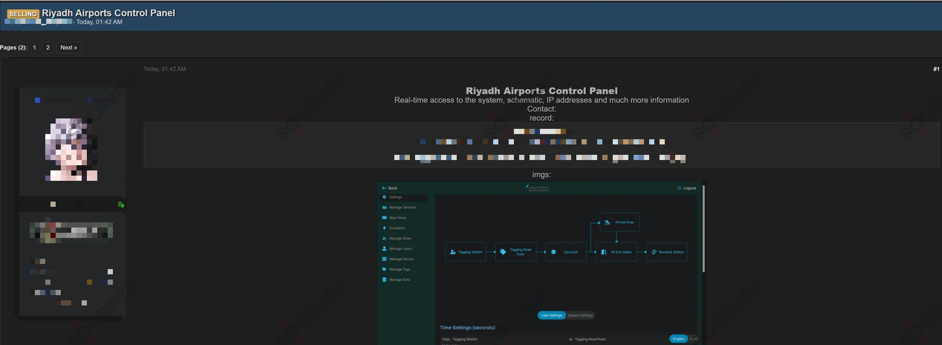
Task: Click the Carousel luggage icon
Action: (553, 252)
